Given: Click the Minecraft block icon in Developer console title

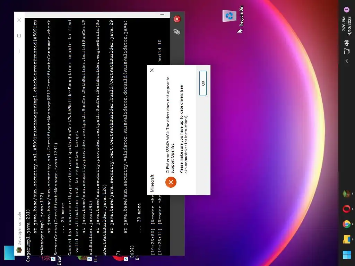Looking at the screenshot, I should [x=19, y=250].
